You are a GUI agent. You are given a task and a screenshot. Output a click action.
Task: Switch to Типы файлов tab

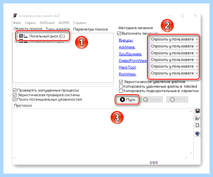(x=58, y=29)
